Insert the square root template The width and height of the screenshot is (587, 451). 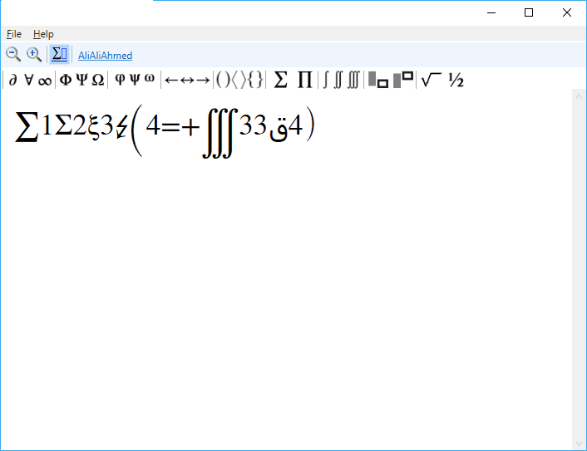[432, 80]
